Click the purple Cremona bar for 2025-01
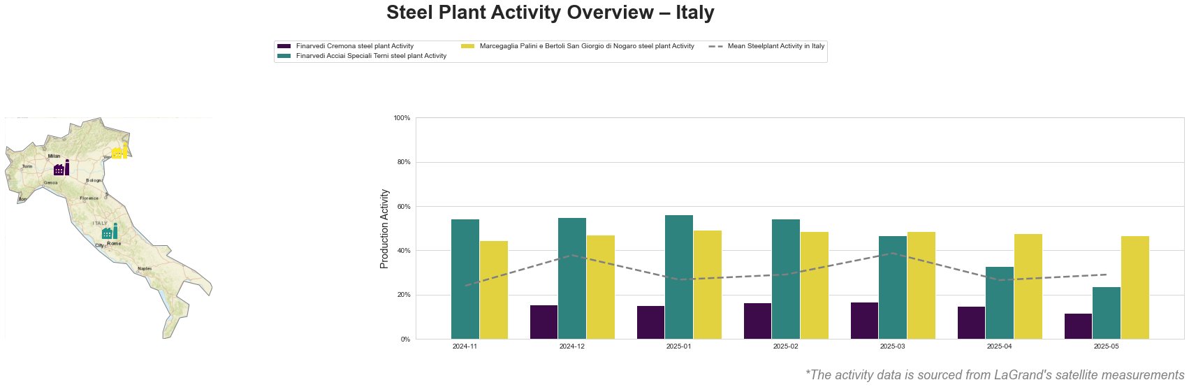 650,323
